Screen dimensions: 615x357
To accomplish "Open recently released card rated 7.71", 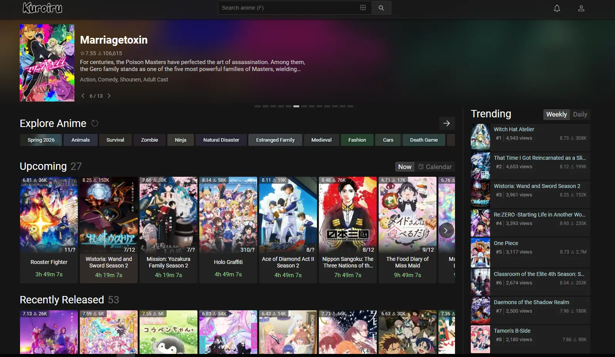I will coord(348,332).
